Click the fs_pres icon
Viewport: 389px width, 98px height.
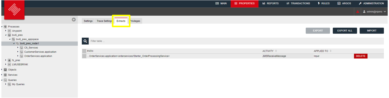(9, 60)
